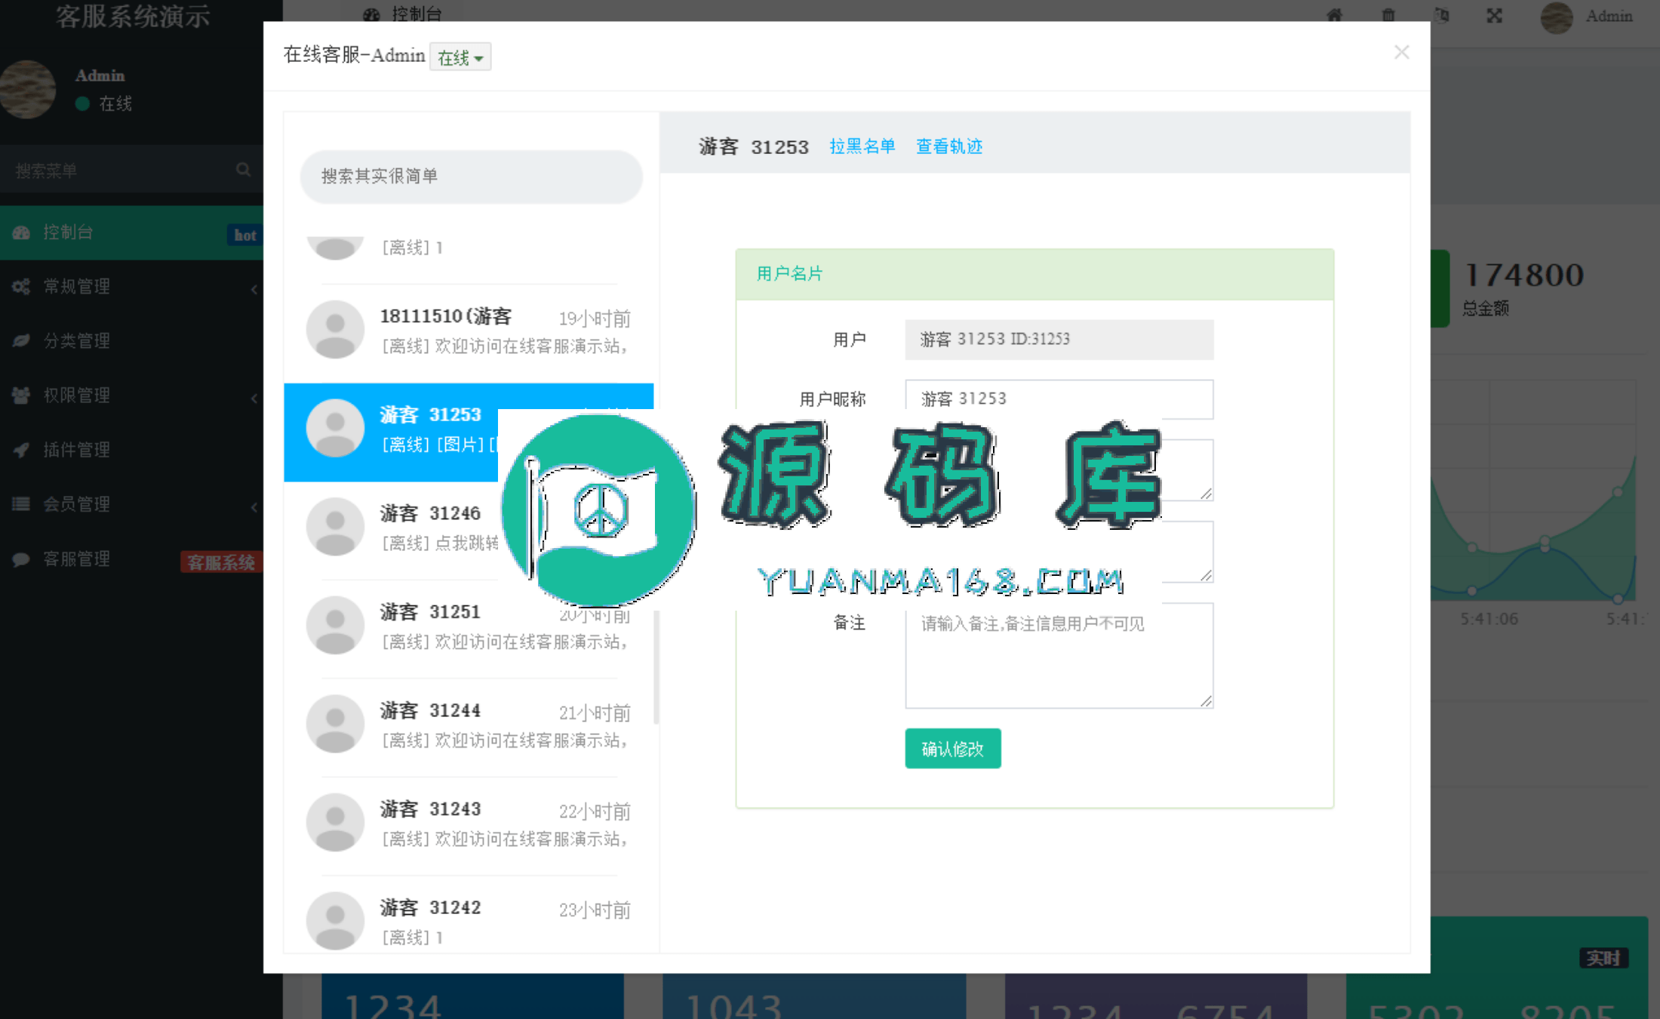Click the 拉黑名单 link

(862, 146)
